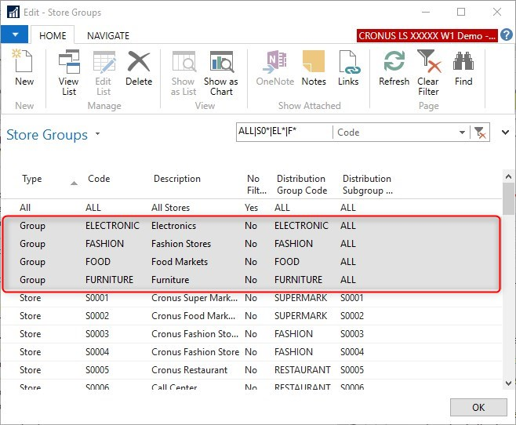Clear the filter beside Code field
The height and width of the screenshot is (425, 516).
click(x=480, y=133)
